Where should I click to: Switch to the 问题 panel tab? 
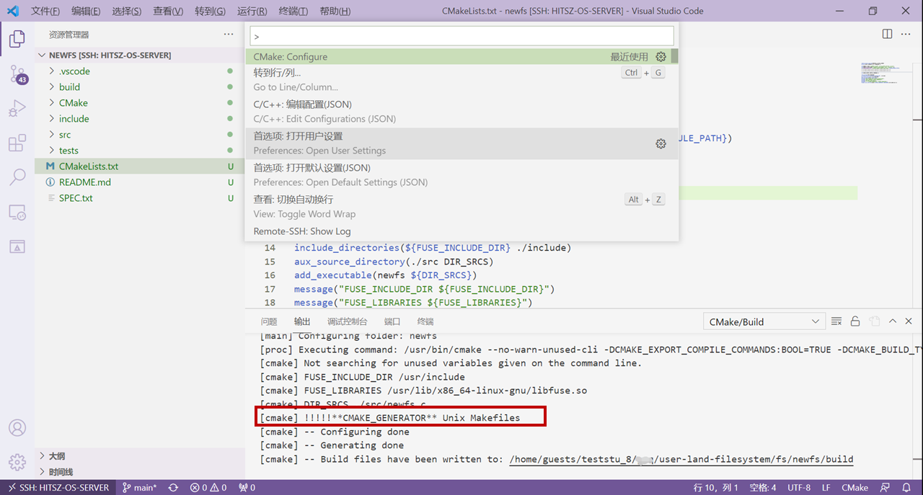[x=269, y=321]
